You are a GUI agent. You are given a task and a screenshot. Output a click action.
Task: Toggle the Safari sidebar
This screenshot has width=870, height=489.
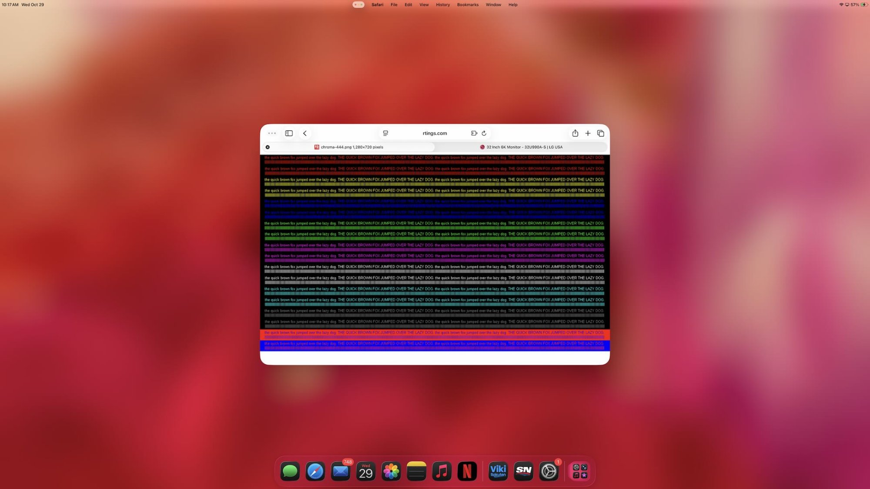pos(289,133)
